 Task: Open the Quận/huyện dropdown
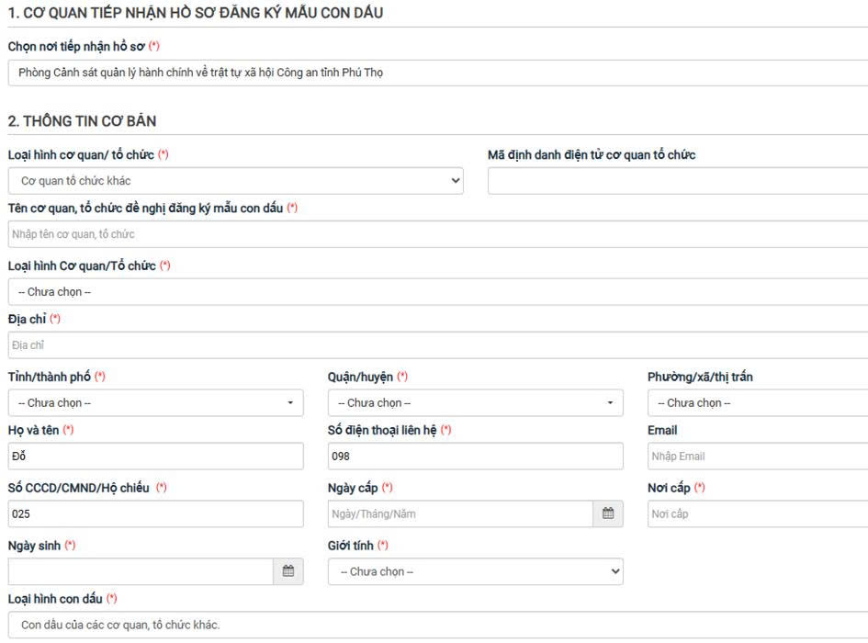(x=475, y=403)
